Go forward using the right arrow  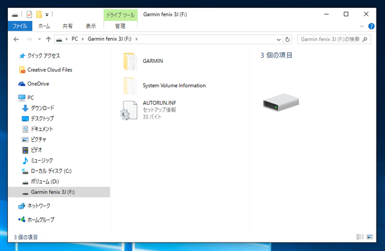tap(29, 39)
